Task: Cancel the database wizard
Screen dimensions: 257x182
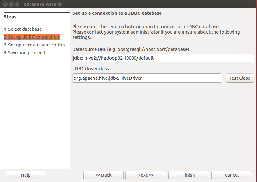Action: 232,175
